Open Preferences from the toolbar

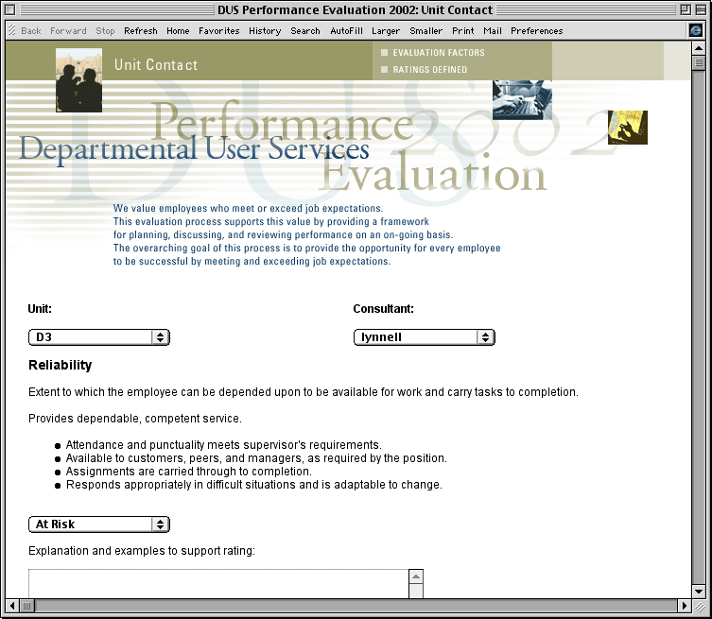click(536, 31)
